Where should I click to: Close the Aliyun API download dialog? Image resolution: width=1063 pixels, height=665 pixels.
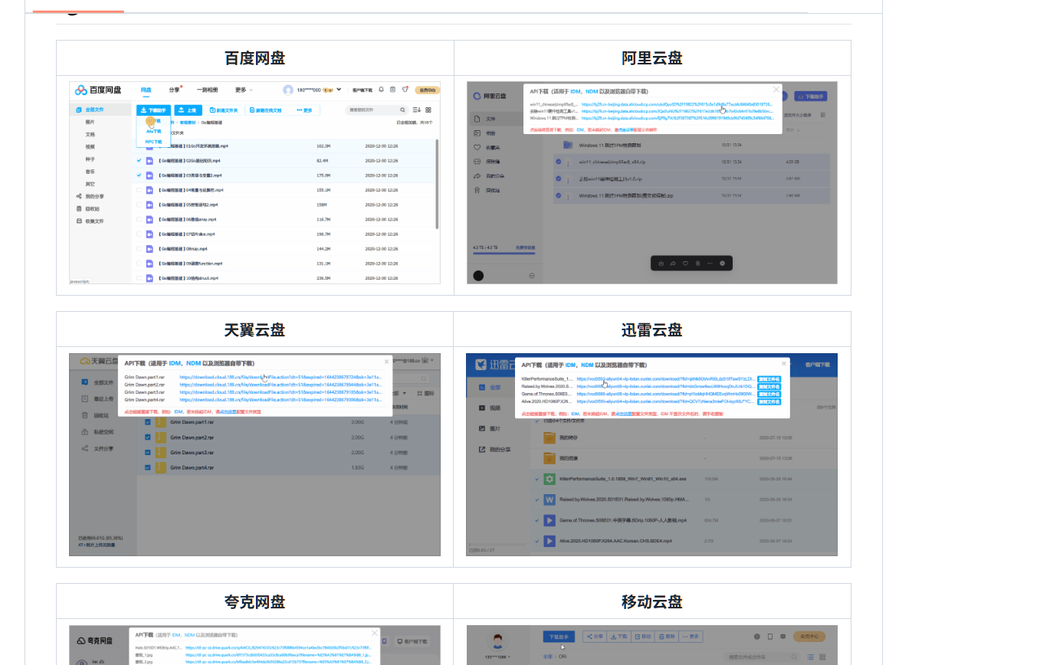[x=776, y=90]
